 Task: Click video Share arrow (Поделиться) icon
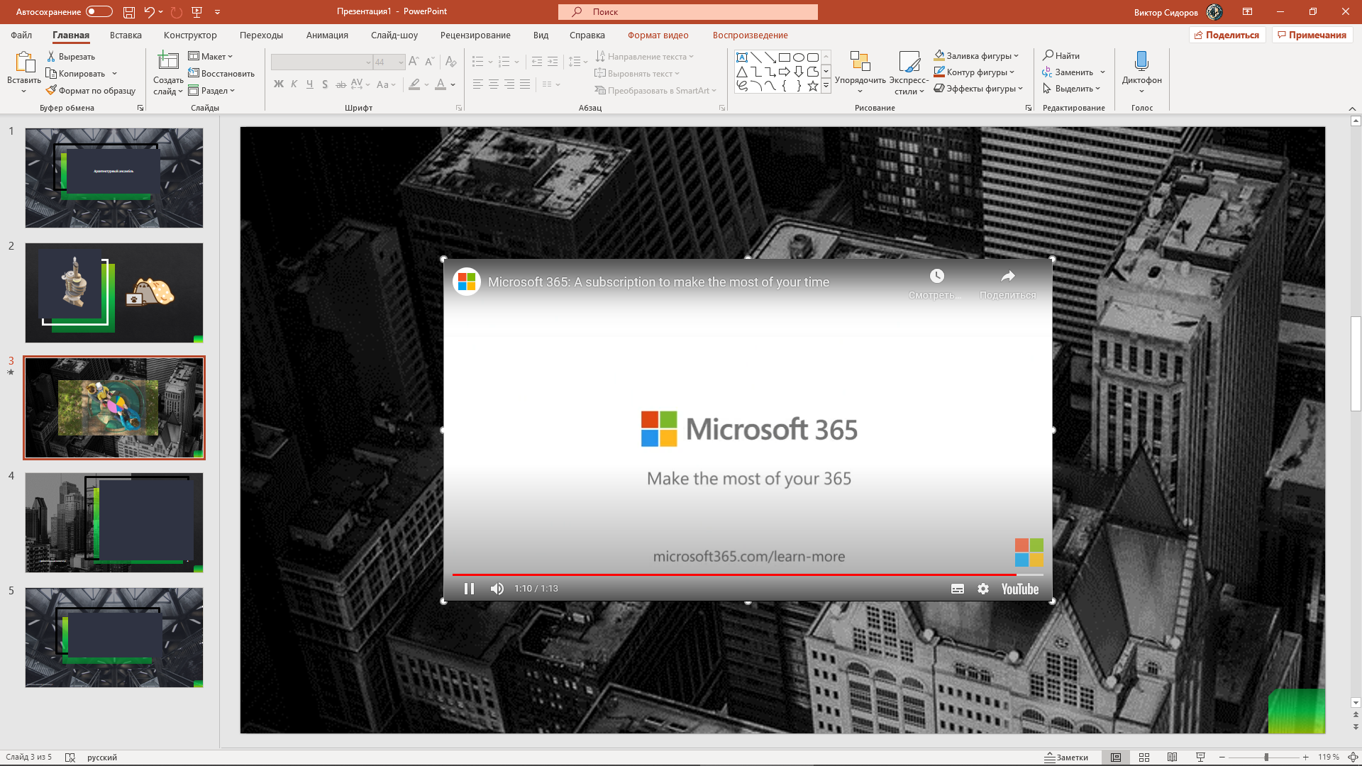[1008, 276]
